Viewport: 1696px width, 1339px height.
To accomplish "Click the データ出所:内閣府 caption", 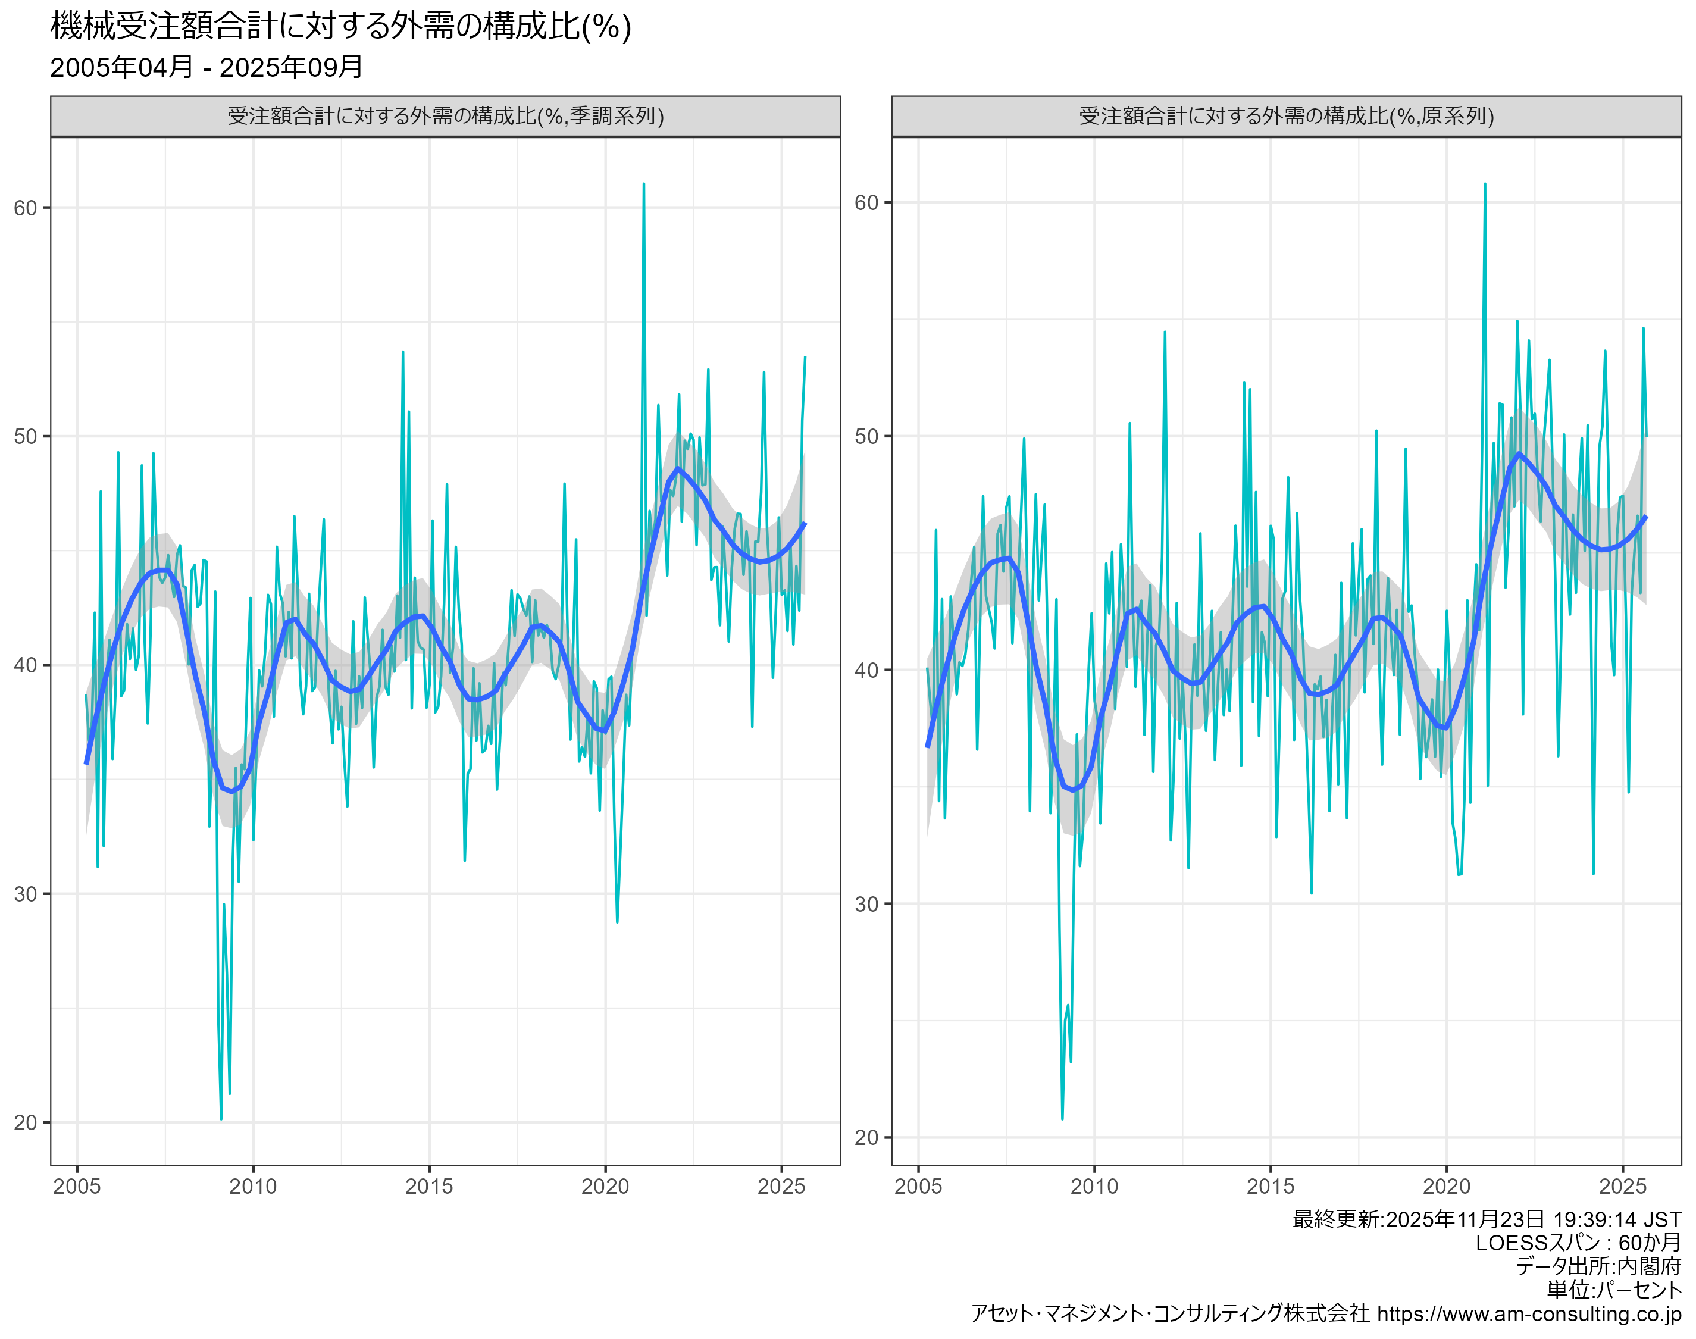I will 1598,1267.
